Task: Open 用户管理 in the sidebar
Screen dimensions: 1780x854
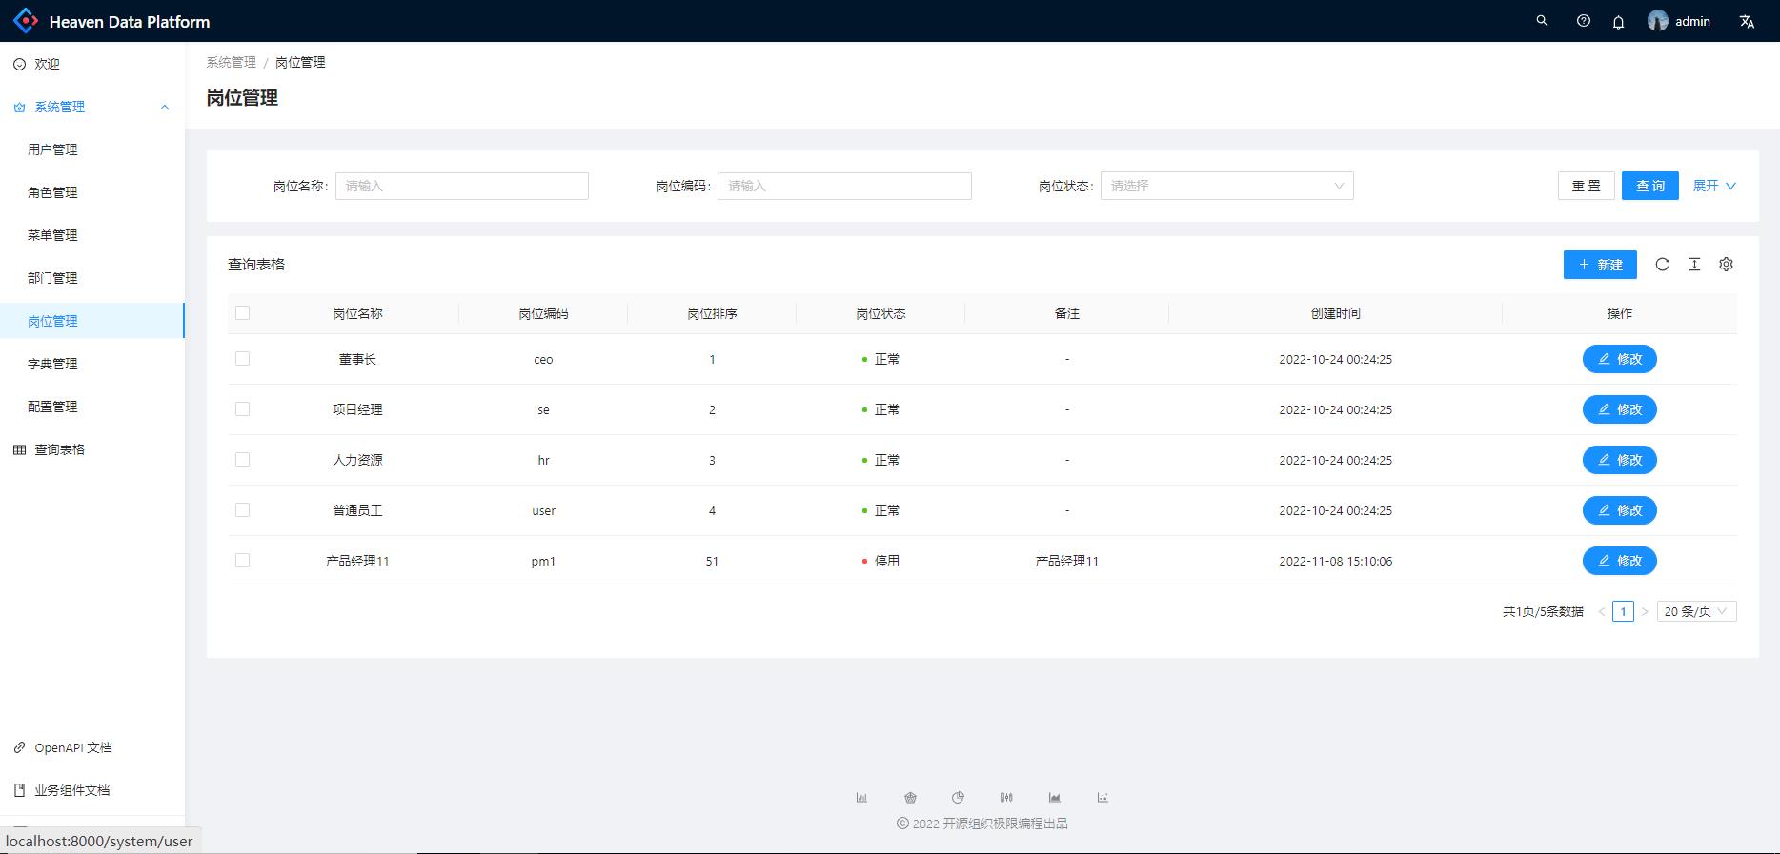Action: (x=92, y=149)
